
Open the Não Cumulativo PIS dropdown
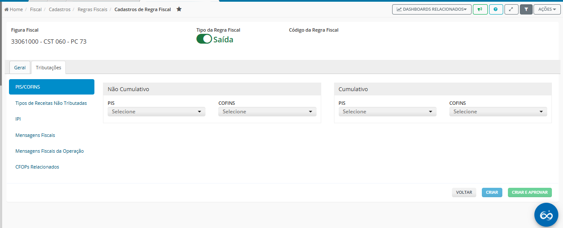coord(156,112)
